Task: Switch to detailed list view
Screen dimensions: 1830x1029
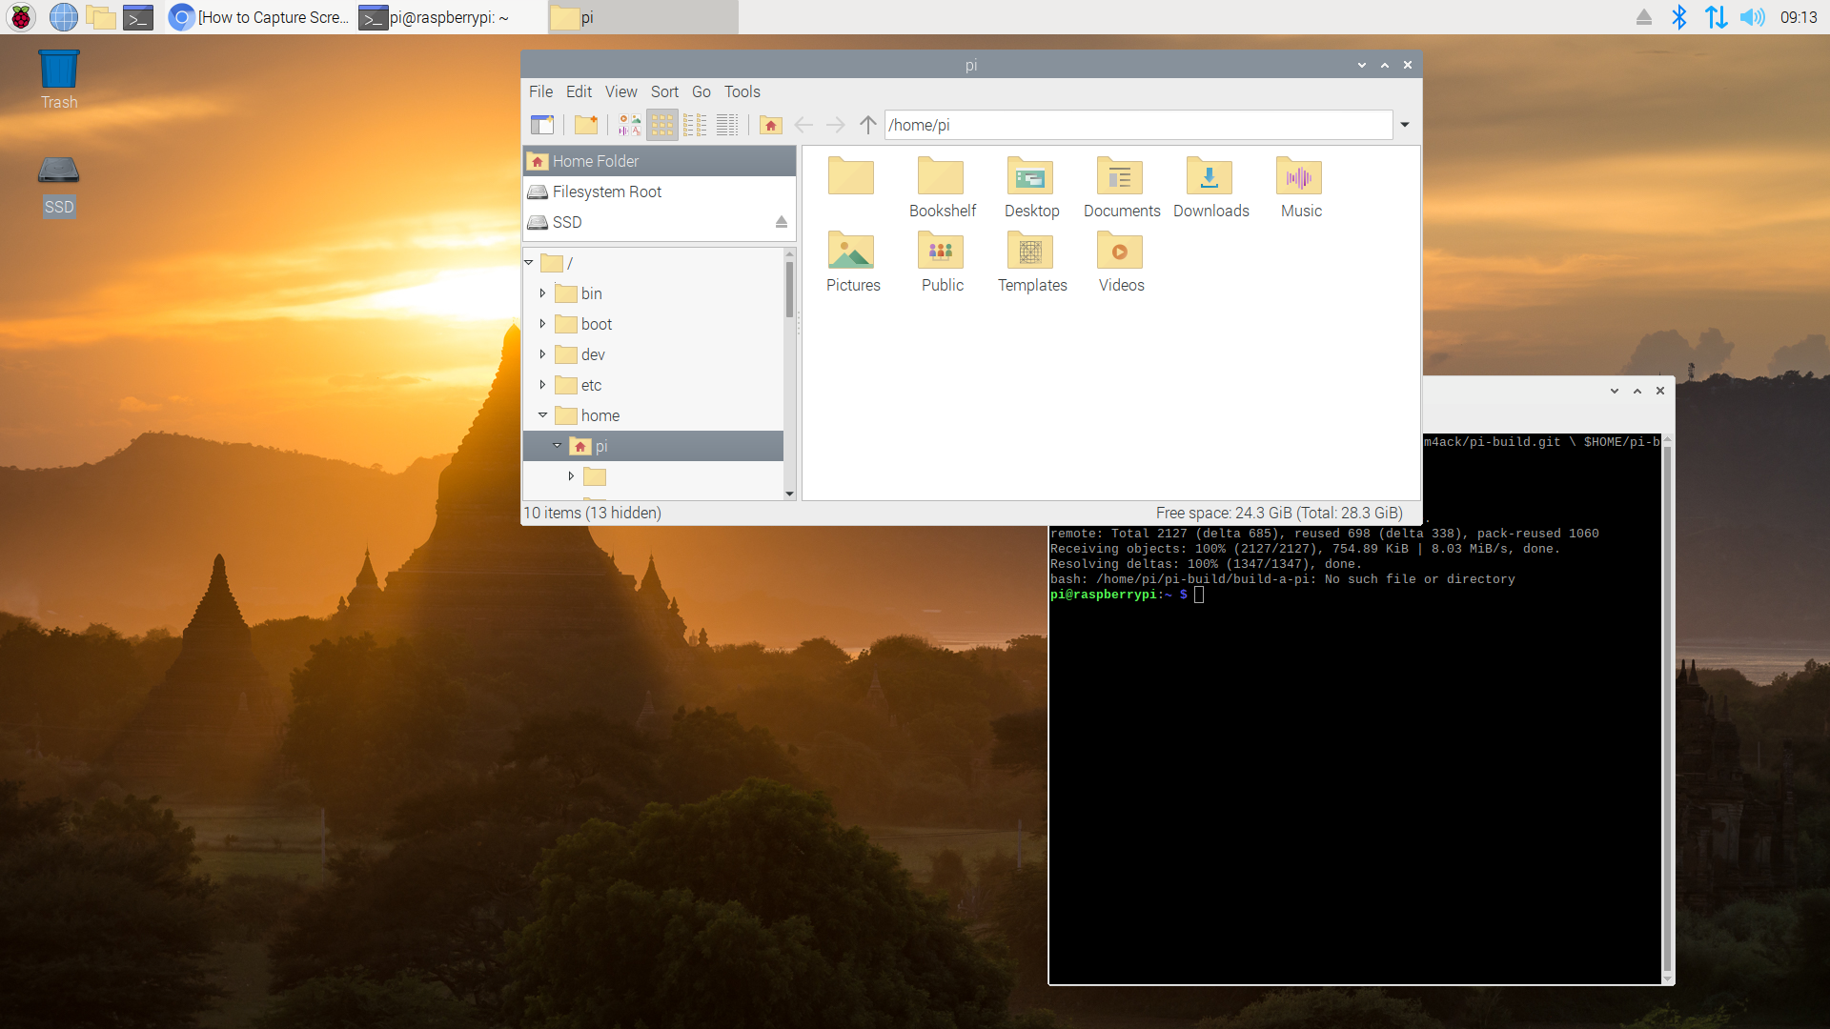Action: point(727,125)
